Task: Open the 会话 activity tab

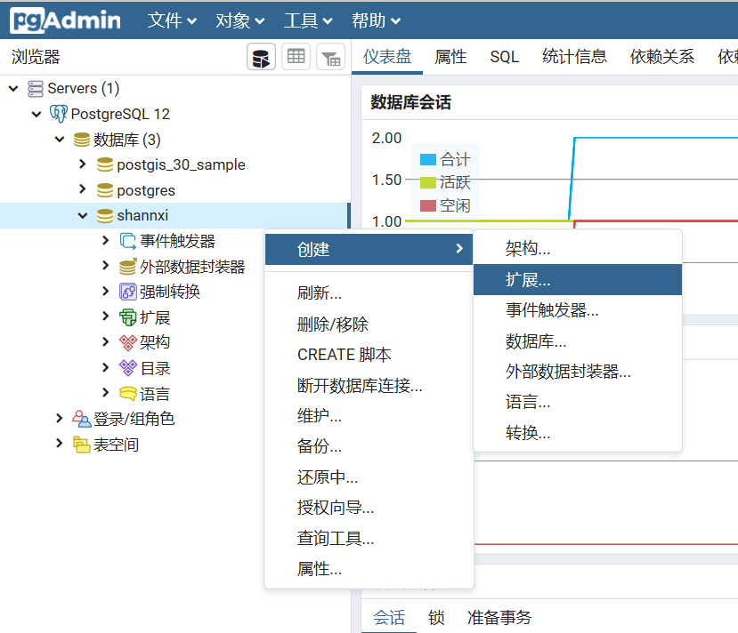Action: click(389, 617)
